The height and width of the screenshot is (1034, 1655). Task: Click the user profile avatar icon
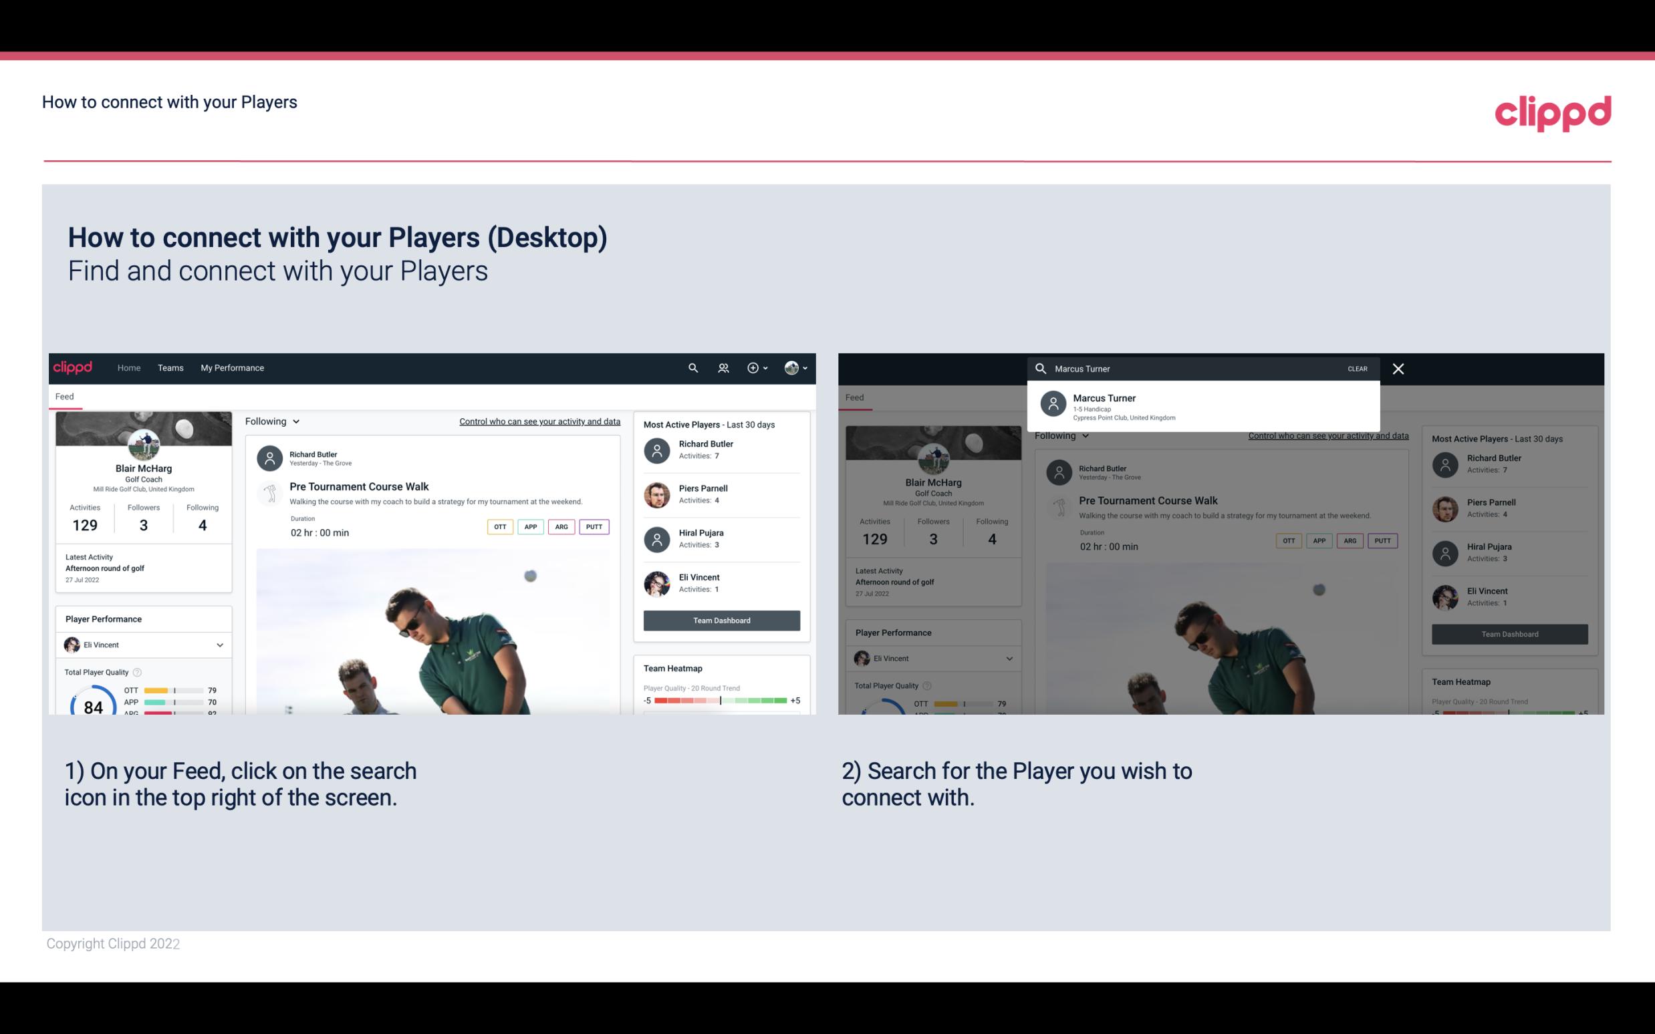tap(791, 367)
